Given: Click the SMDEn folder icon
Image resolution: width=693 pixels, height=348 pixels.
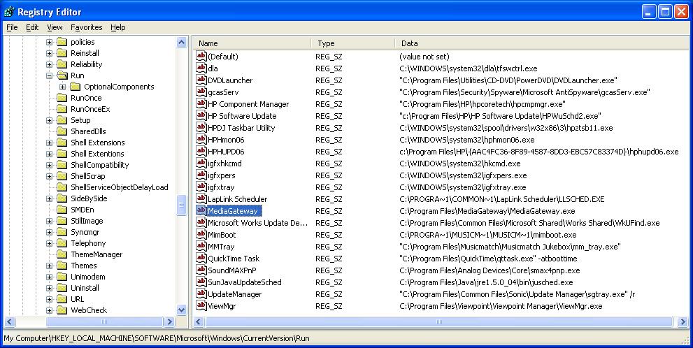Looking at the screenshot, I should (x=62, y=210).
